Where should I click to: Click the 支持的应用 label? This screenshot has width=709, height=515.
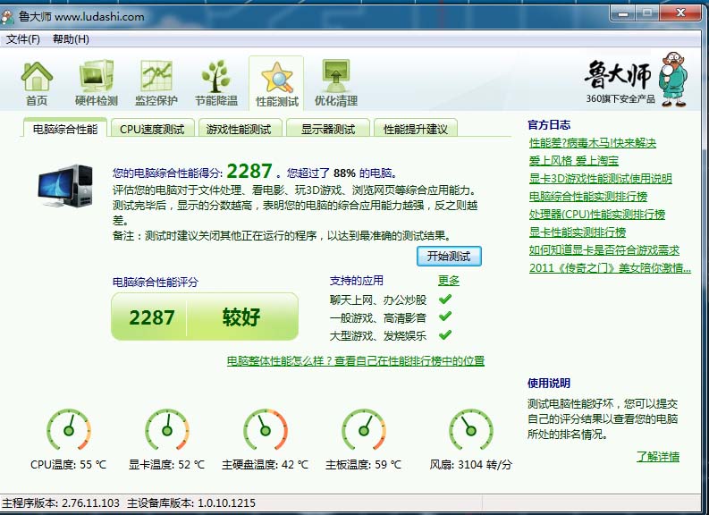(357, 281)
